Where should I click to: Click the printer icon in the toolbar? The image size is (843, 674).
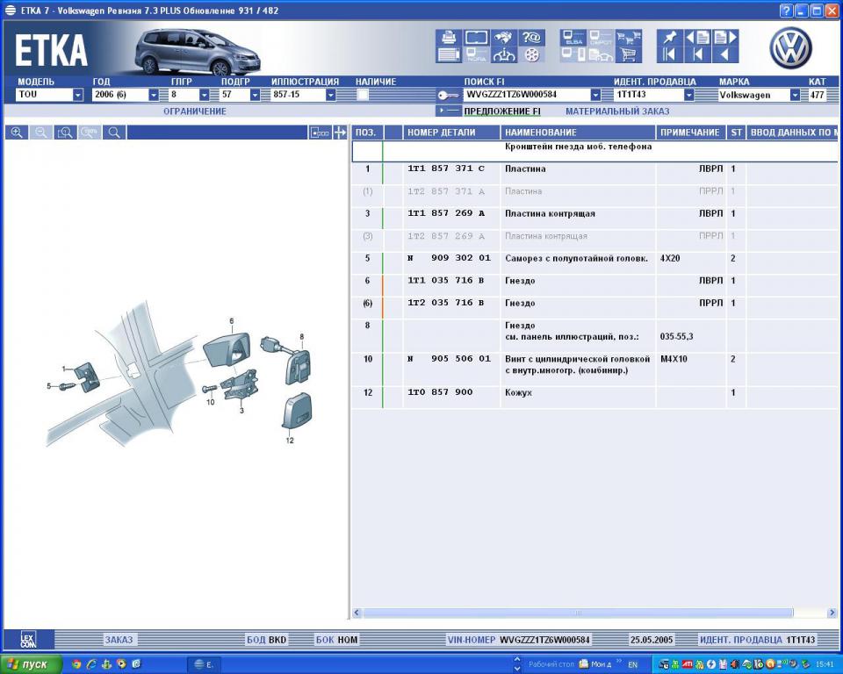click(449, 38)
